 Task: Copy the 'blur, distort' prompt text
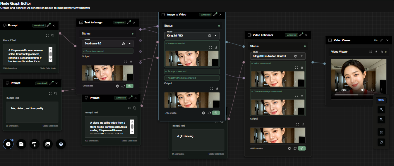tap(56, 94)
